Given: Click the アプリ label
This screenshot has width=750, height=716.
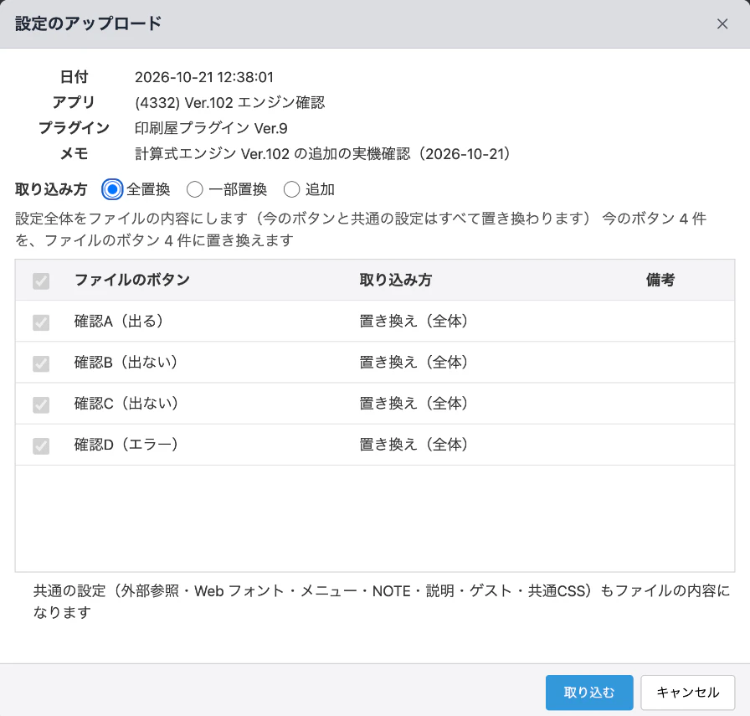Looking at the screenshot, I should click(x=74, y=102).
